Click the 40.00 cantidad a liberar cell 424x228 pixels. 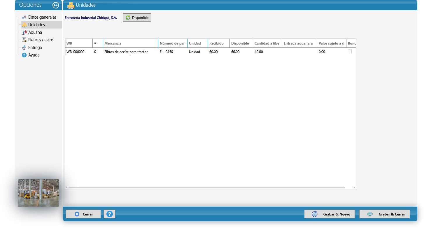pos(268,52)
